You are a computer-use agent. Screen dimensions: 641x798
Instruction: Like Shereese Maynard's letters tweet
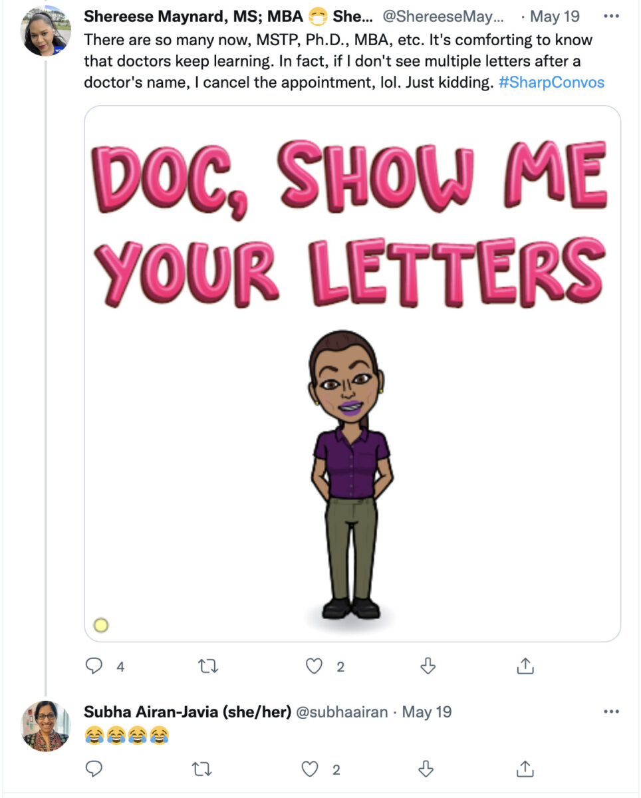pyautogui.click(x=315, y=666)
